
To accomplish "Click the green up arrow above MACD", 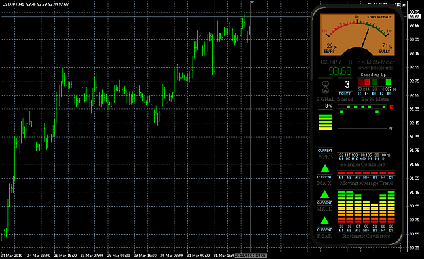I will 324,194.
